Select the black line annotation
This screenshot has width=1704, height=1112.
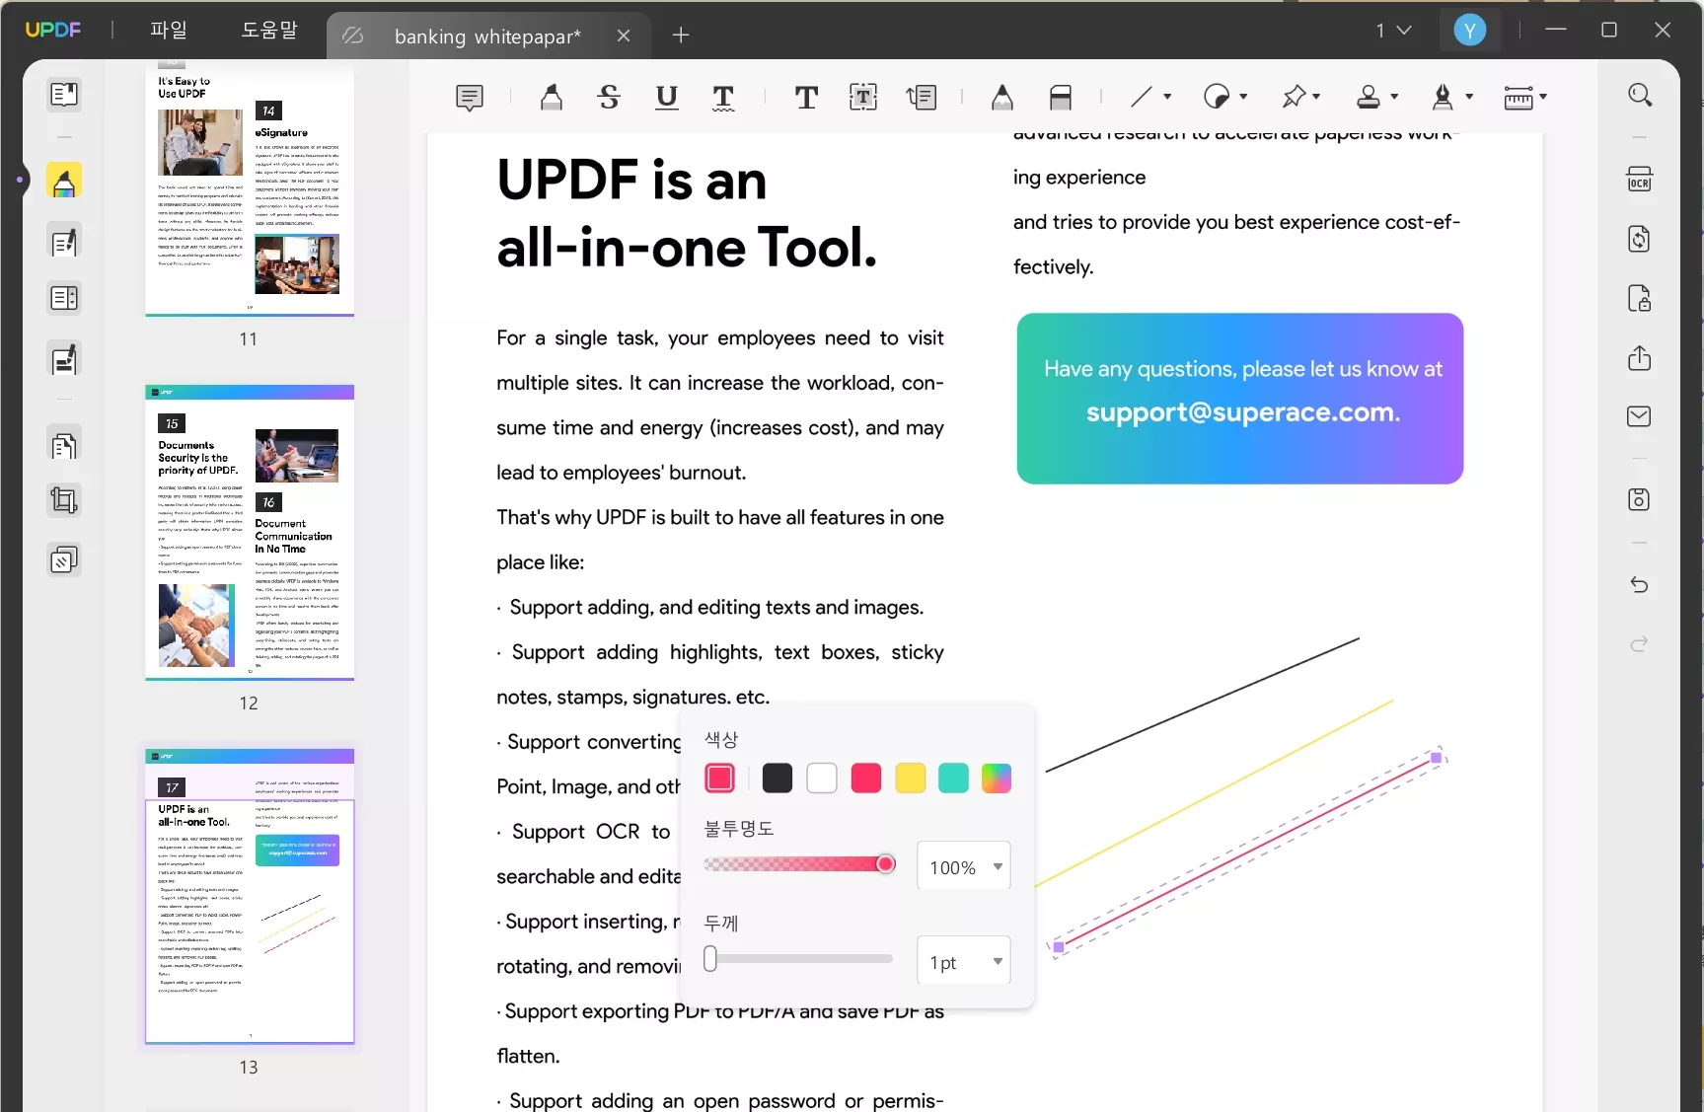coord(1203,704)
